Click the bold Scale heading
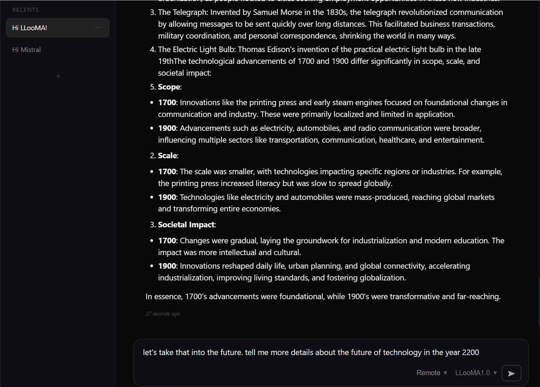540x387 pixels. pos(168,155)
